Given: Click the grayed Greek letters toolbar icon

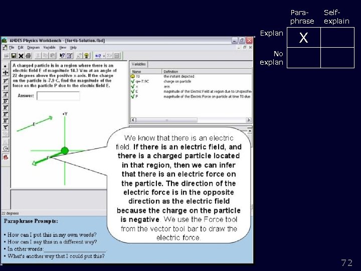Looking at the screenshot, I should pos(110,56).
